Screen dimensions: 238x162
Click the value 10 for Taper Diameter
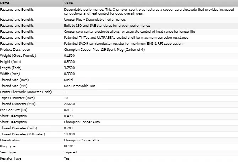click(x=66, y=98)
